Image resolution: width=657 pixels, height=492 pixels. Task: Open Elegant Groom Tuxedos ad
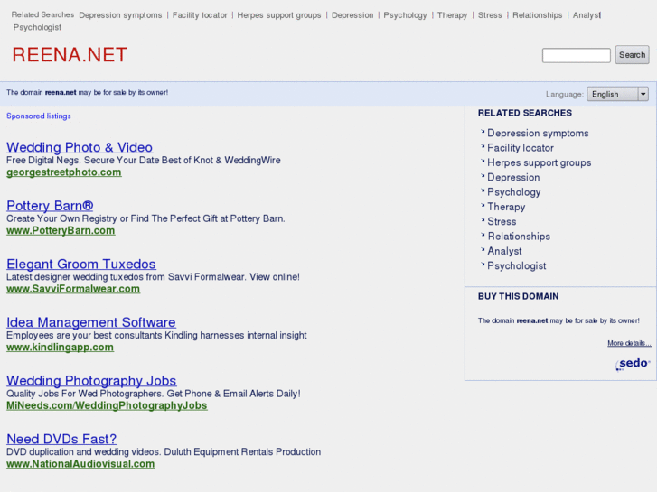pos(81,264)
